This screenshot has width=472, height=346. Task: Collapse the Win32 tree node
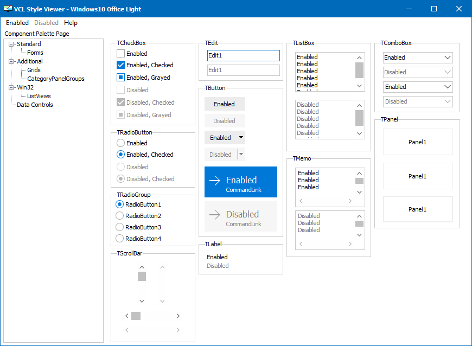tap(11, 87)
